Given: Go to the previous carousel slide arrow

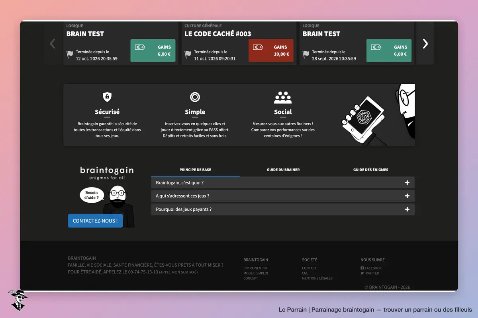Looking at the screenshot, I should [53, 44].
